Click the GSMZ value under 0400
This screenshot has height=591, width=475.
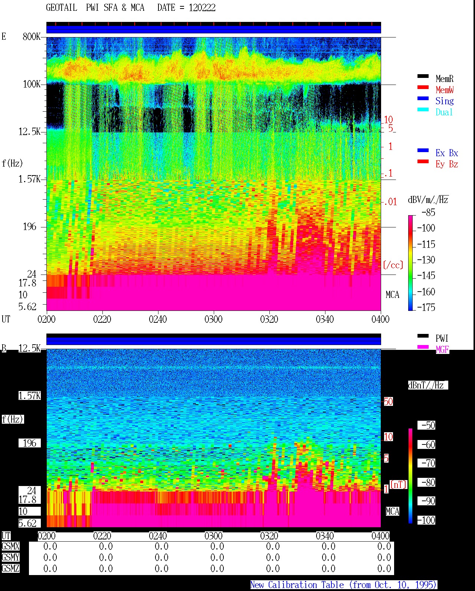[x=384, y=568]
